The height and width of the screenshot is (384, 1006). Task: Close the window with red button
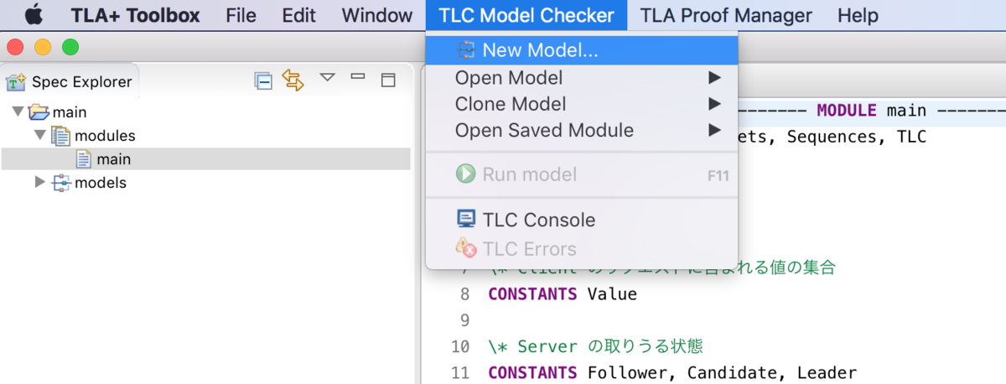15,48
